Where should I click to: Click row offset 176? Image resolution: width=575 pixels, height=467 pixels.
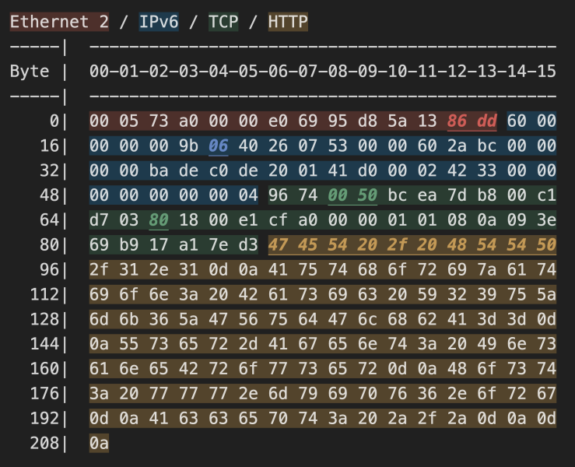click(44, 393)
